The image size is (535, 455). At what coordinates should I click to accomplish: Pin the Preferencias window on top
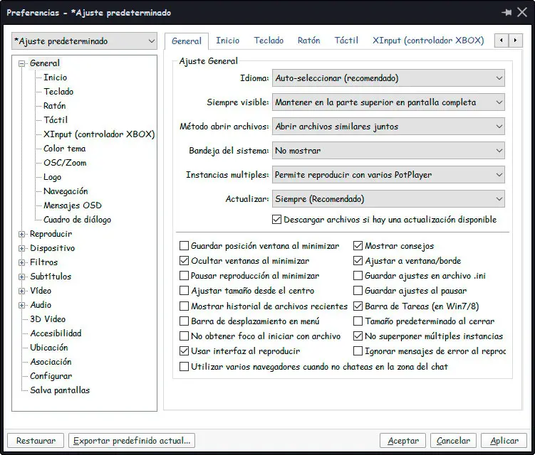pos(507,13)
